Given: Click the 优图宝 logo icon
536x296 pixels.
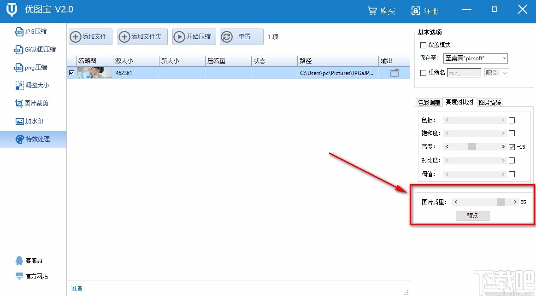Looking at the screenshot, I should pyautogui.click(x=12, y=9).
